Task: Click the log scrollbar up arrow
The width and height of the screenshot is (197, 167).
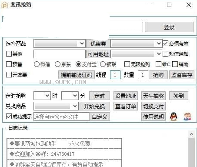Action: (x=191, y=134)
